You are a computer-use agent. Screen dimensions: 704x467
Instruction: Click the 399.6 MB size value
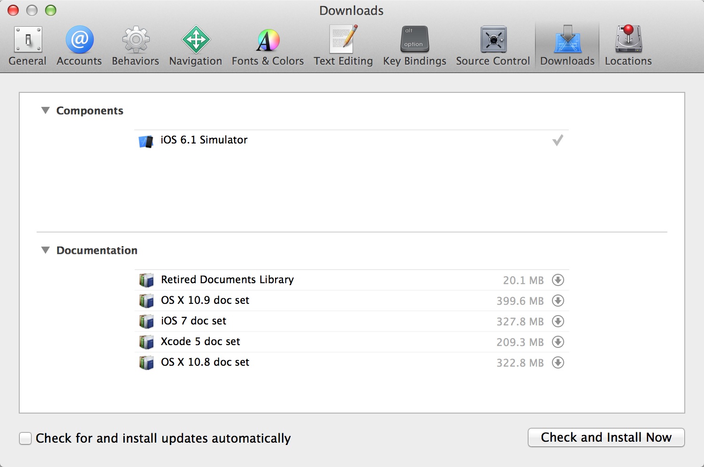click(520, 301)
